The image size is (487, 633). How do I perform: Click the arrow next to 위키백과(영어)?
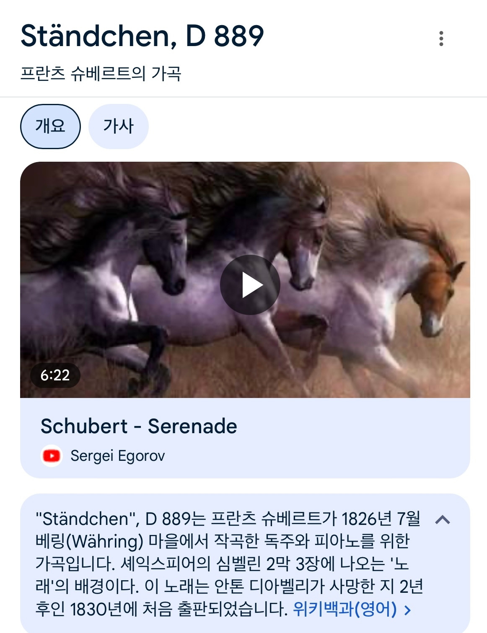[407, 610]
